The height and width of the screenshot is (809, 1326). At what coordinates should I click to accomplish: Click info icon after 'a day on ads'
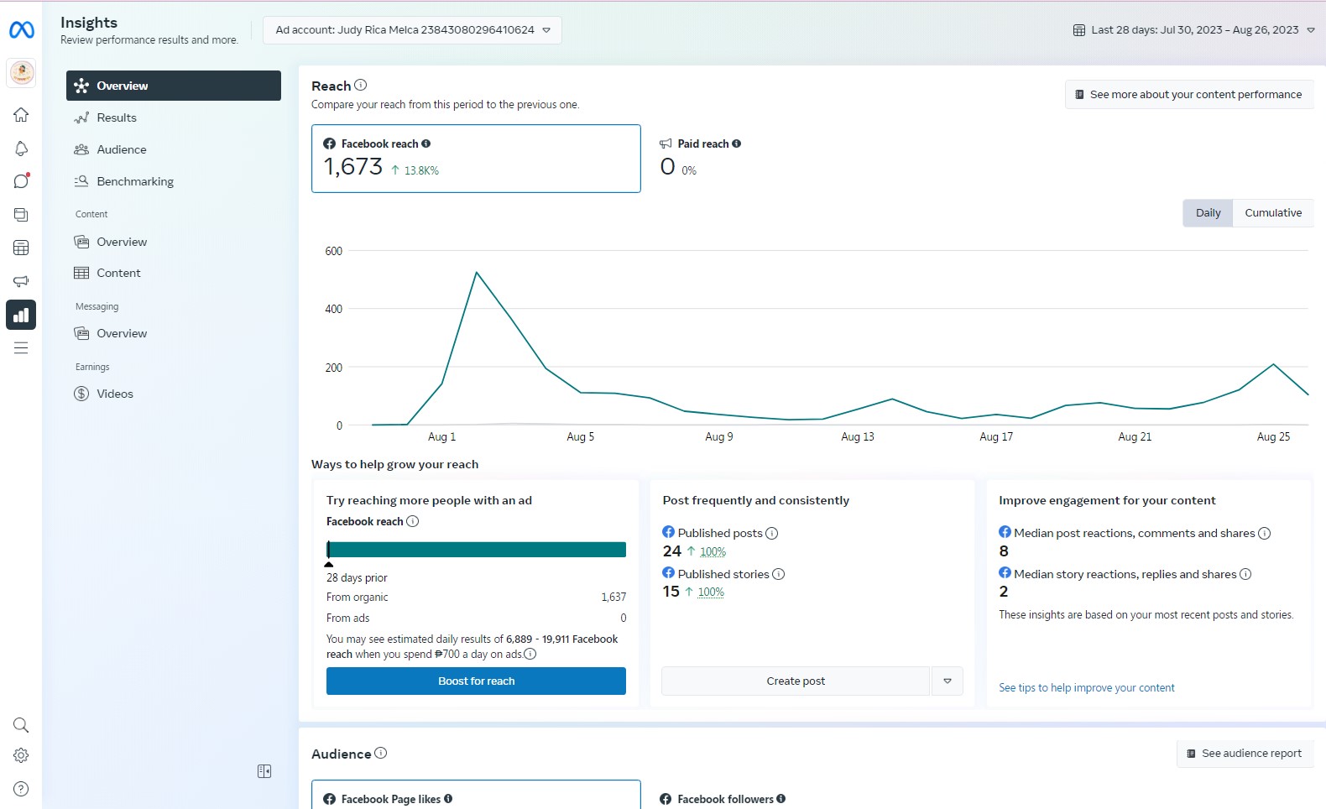(530, 654)
